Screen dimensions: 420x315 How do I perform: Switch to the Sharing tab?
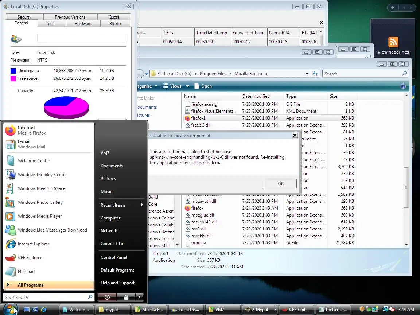pos(116,24)
